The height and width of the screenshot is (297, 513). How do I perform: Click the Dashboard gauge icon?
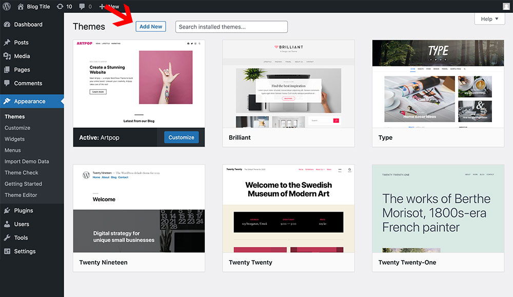[x=7, y=24]
